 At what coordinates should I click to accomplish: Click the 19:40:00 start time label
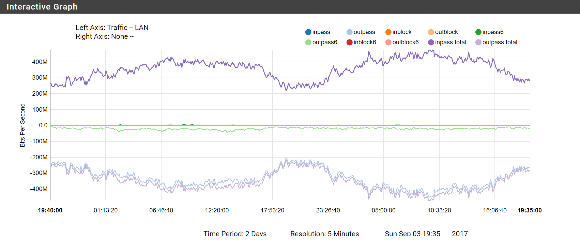[50, 210]
